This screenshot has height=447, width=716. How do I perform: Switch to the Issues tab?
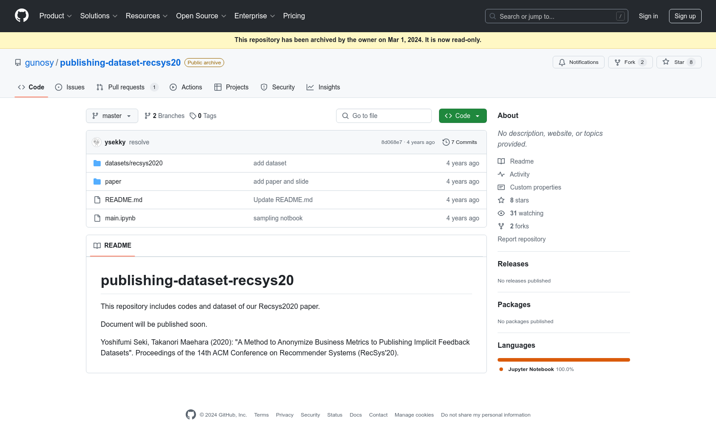(x=70, y=87)
